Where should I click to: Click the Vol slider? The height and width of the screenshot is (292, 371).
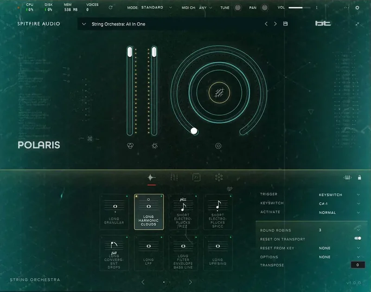300,7
